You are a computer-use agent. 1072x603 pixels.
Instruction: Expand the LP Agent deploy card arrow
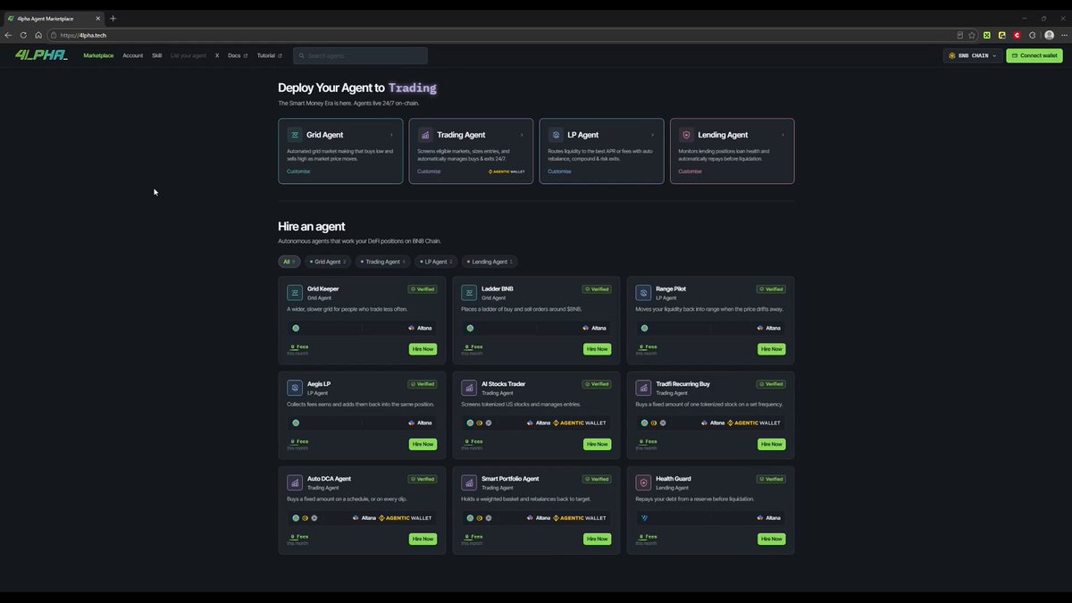coord(652,135)
